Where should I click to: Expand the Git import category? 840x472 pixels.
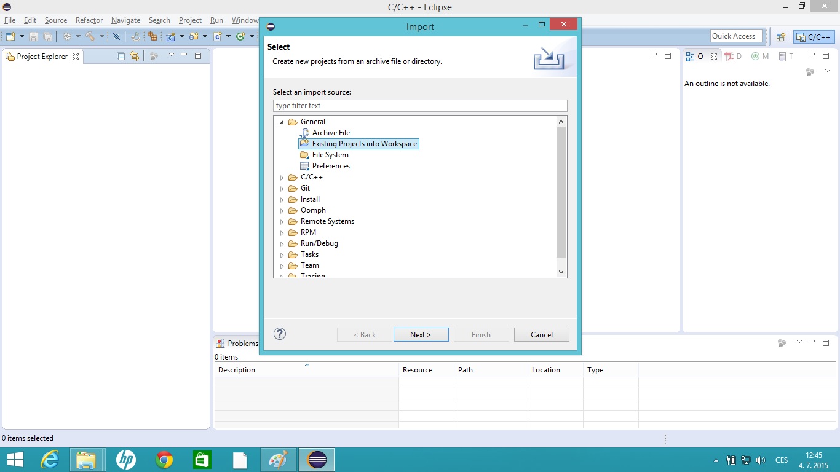click(x=282, y=189)
